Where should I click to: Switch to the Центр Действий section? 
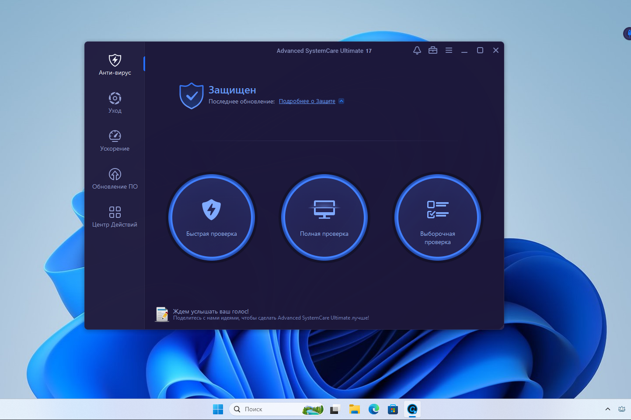(115, 217)
